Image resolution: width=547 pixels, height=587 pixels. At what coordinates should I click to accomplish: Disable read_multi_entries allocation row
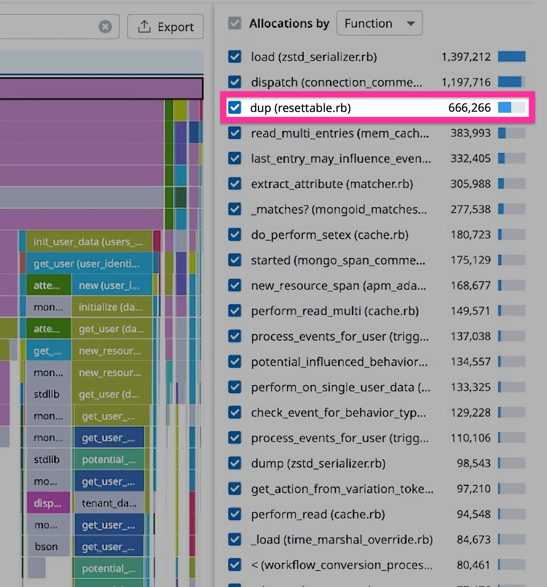coord(234,133)
